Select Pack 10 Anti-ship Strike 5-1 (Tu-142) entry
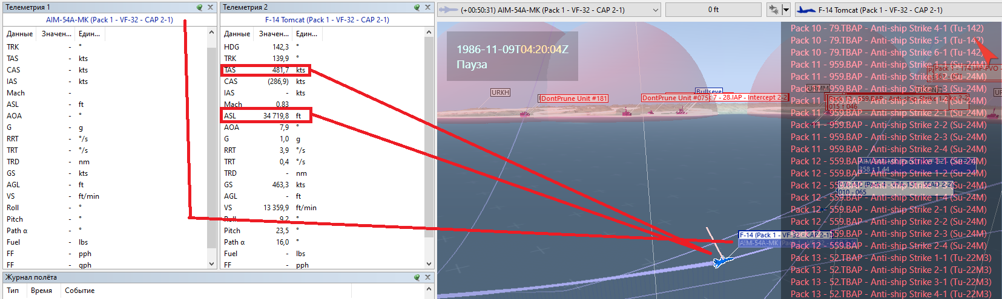 pyautogui.click(x=887, y=40)
